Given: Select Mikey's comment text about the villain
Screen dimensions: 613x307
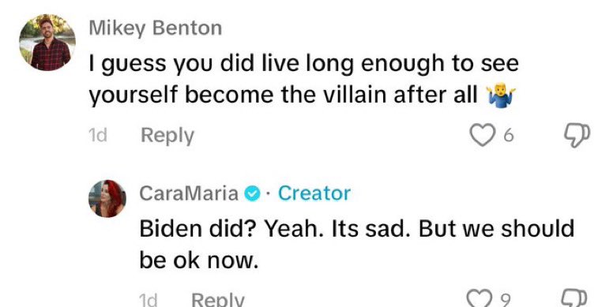Looking at the screenshot, I should [x=303, y=79].
